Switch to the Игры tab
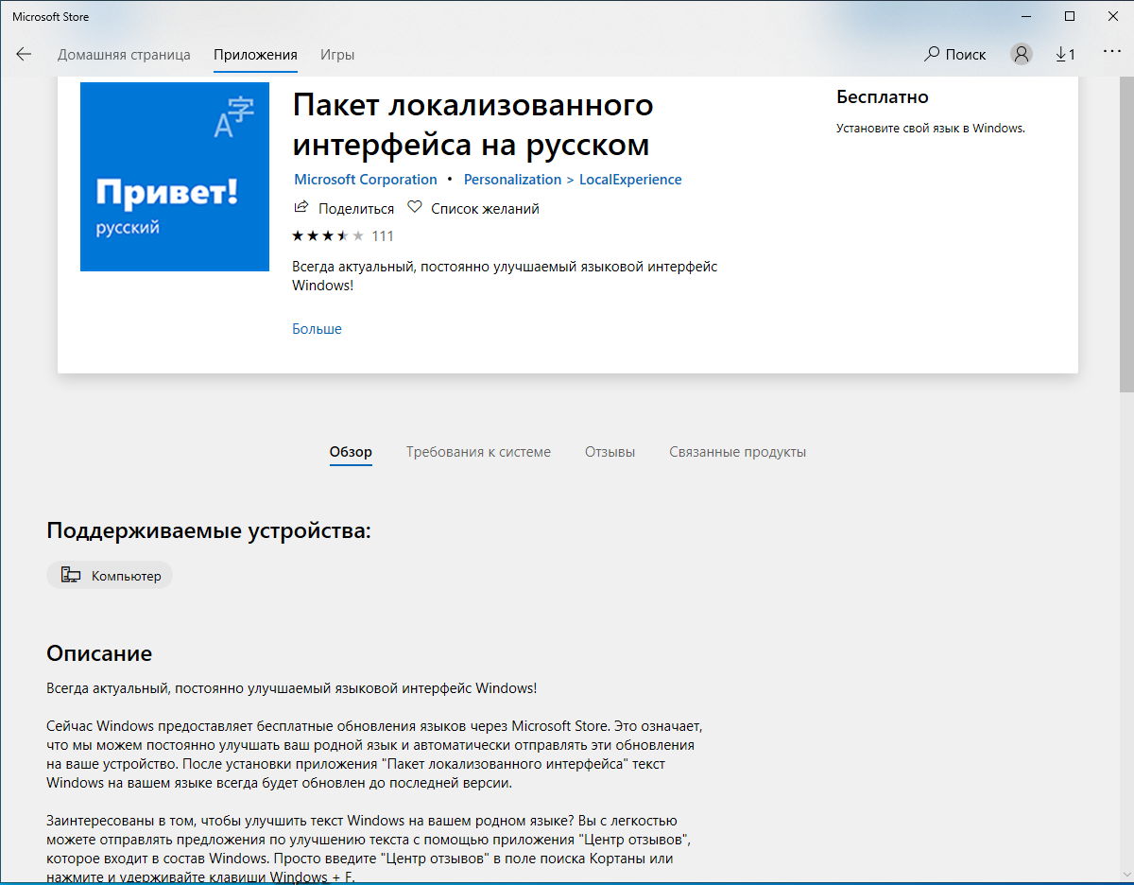 [x=337, y=54]
